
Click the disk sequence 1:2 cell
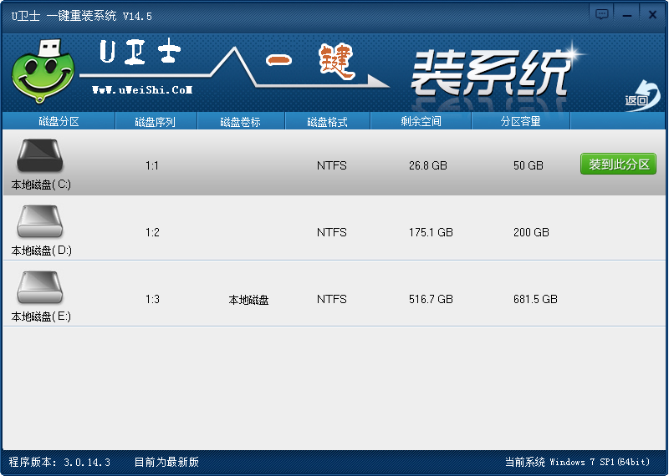(152, 232)
